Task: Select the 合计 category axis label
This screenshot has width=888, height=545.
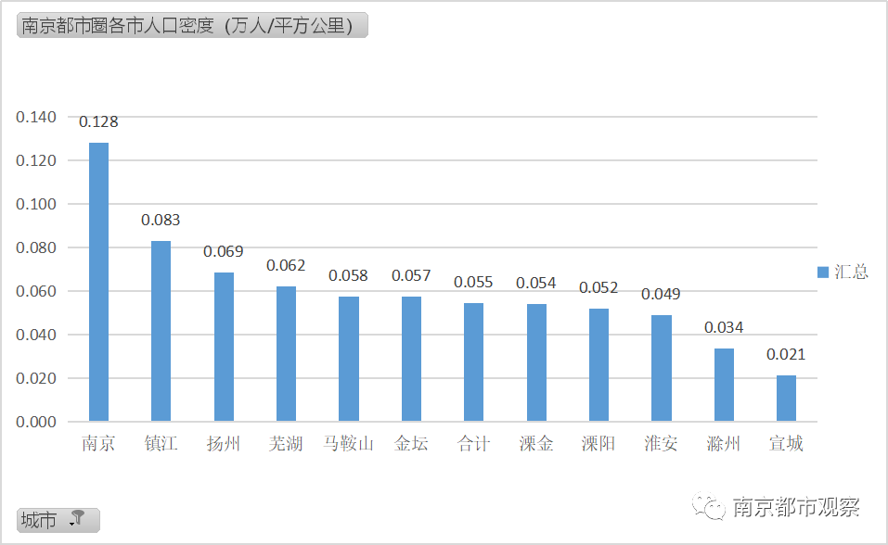Action: tap(473, 443)
